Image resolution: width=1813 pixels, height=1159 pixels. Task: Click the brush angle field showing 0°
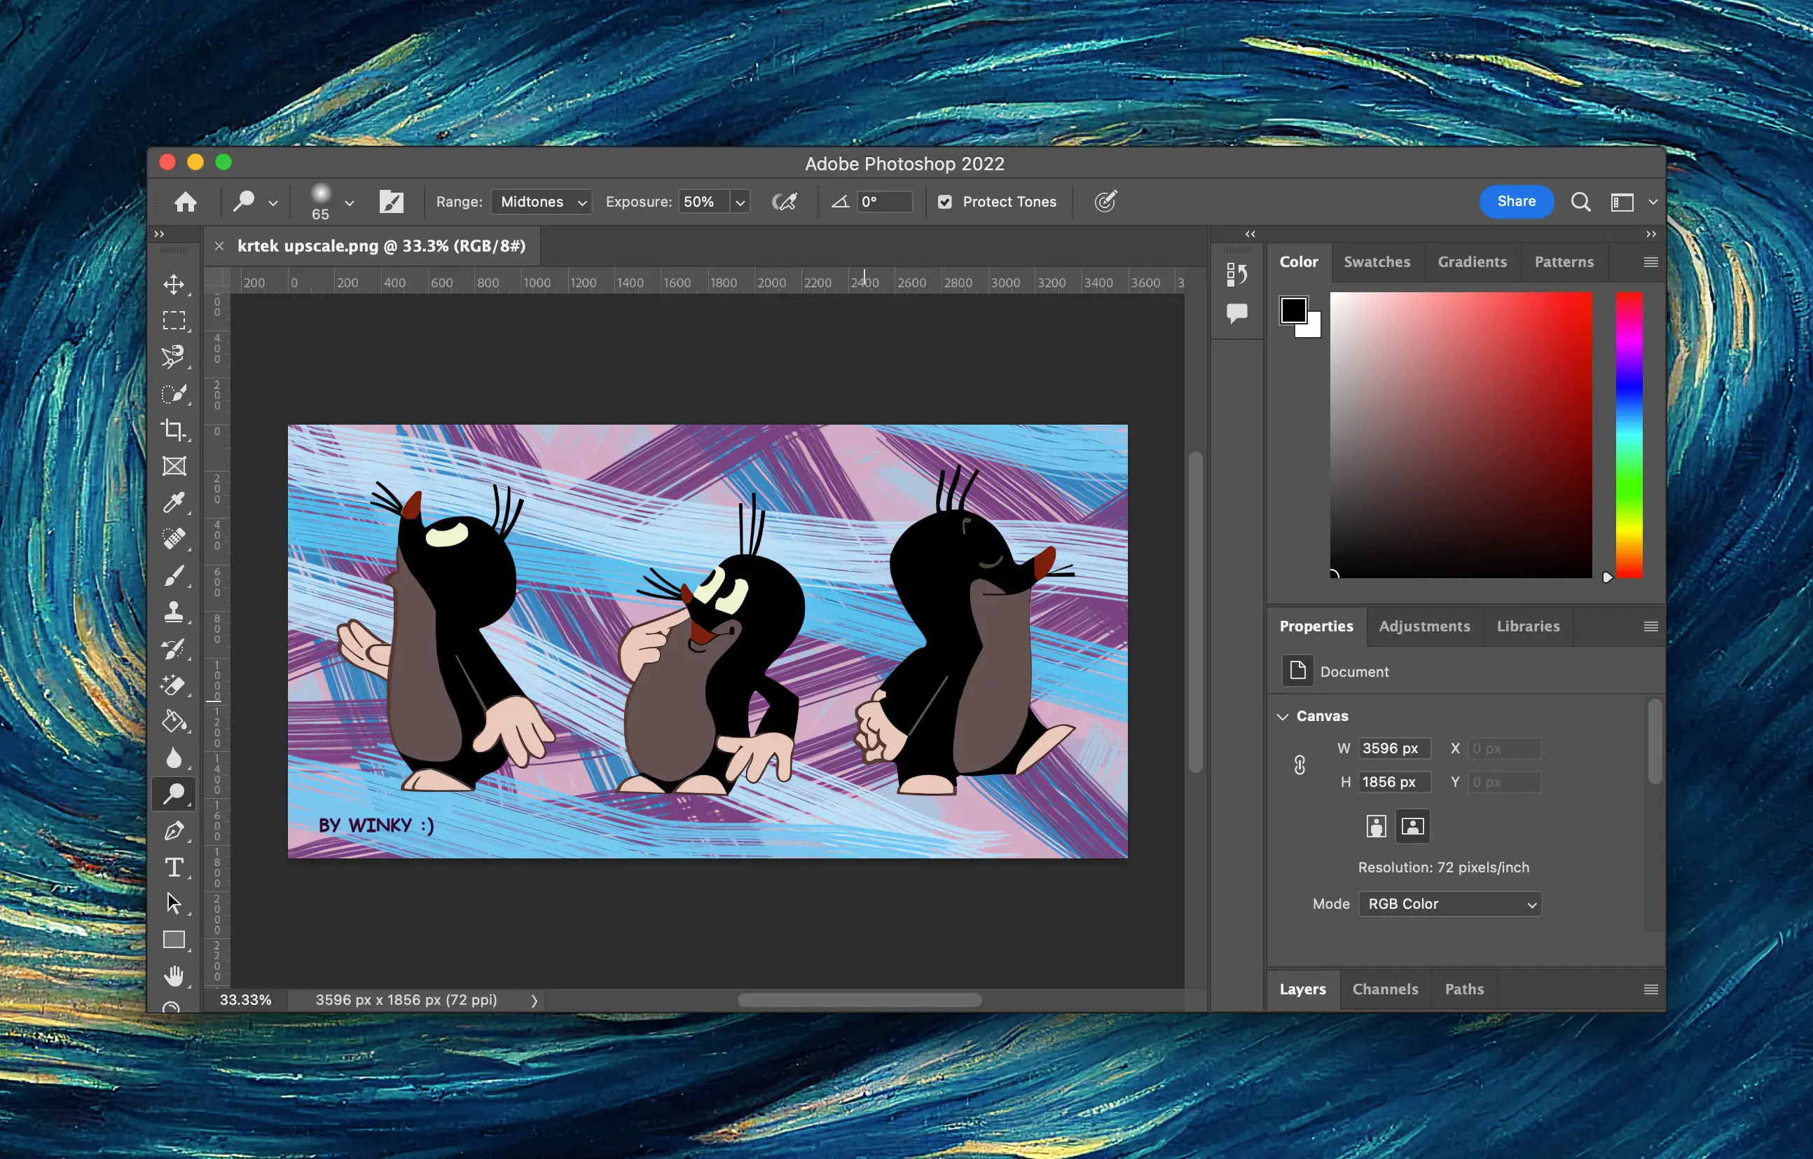pyautogui.click(x=884, y=202)
